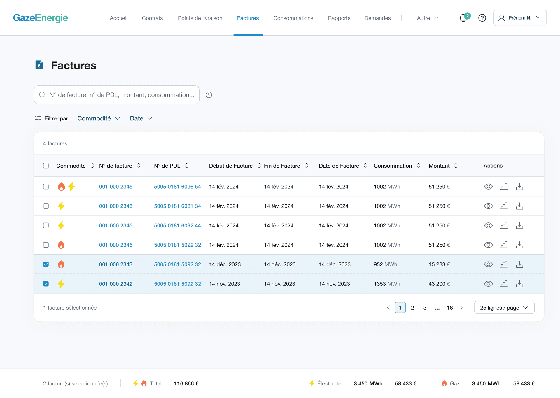The width and height of the screenshot is (560, 398).
Task: Open the notifications bell icon
Action: pyautogui.click(x=463, y=18)
